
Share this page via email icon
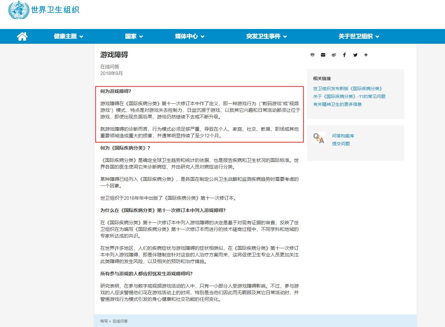click(x=323, y=55)
